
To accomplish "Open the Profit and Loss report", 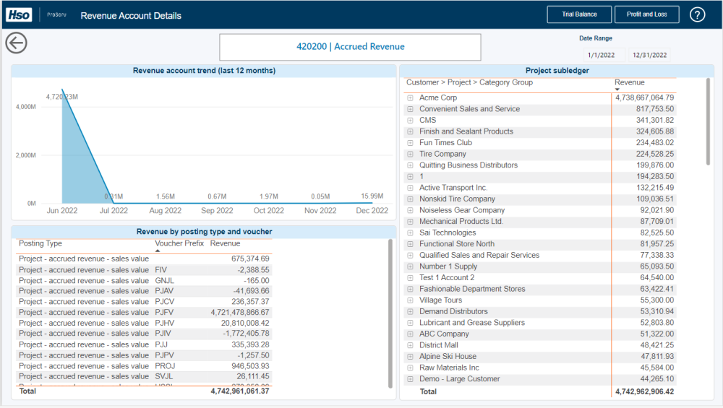I will [x=647, y=14].
